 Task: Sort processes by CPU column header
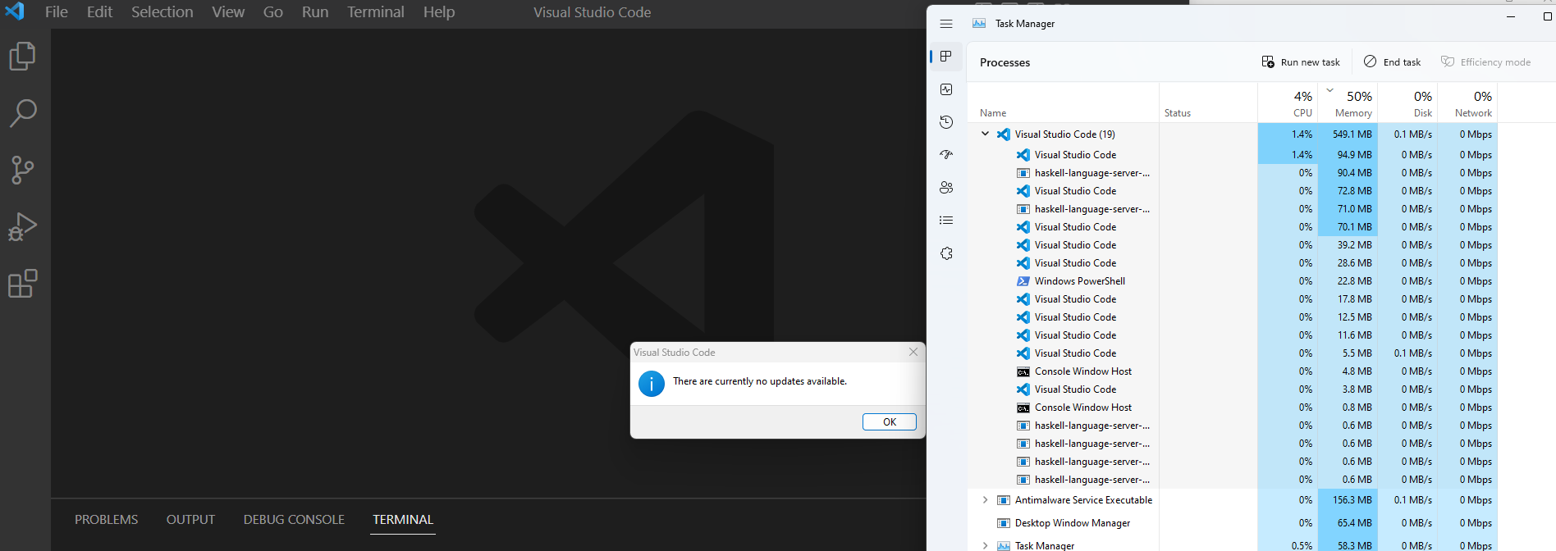[1288, 102]
